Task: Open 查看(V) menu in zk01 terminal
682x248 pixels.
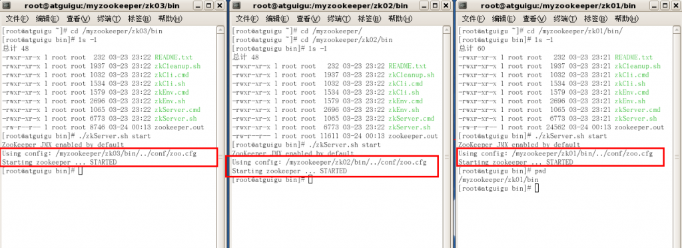Action: tap(534, 19)
